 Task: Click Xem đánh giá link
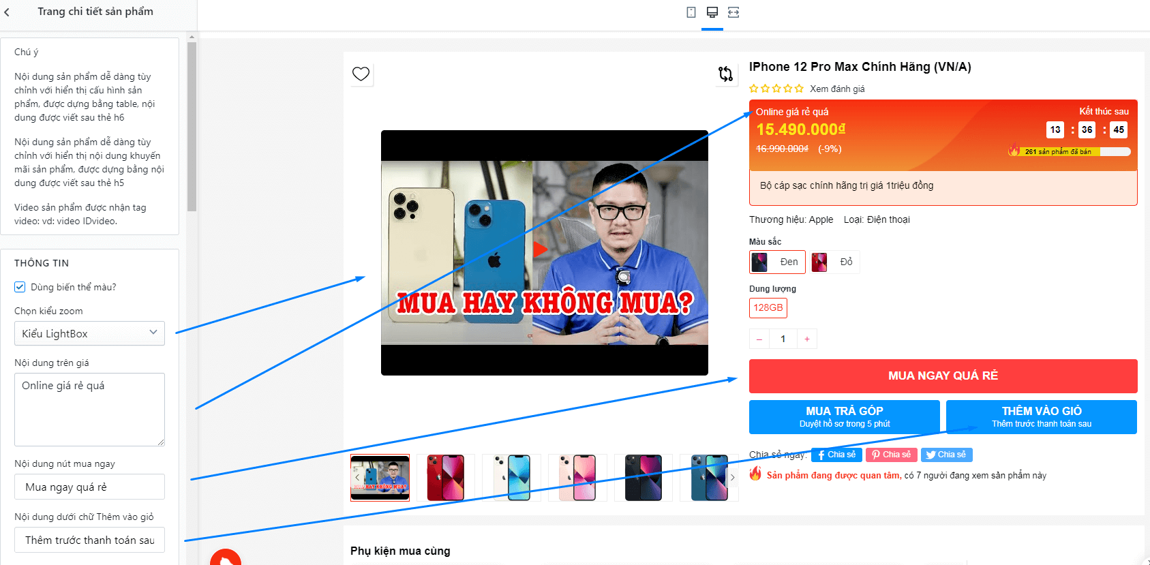point(837,89)
